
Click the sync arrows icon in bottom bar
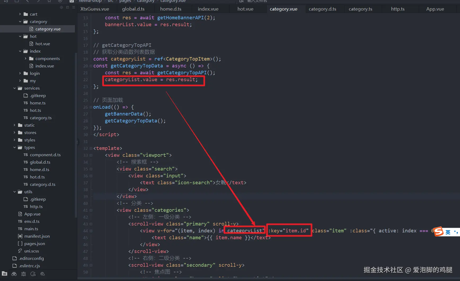tap(33, 274)
